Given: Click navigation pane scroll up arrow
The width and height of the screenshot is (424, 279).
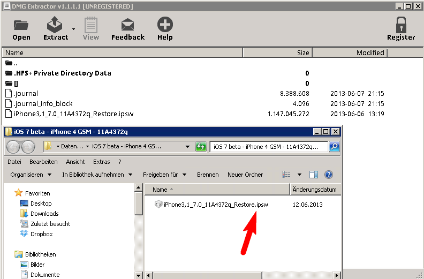Looking at the screenshot, I should (139, 187).
